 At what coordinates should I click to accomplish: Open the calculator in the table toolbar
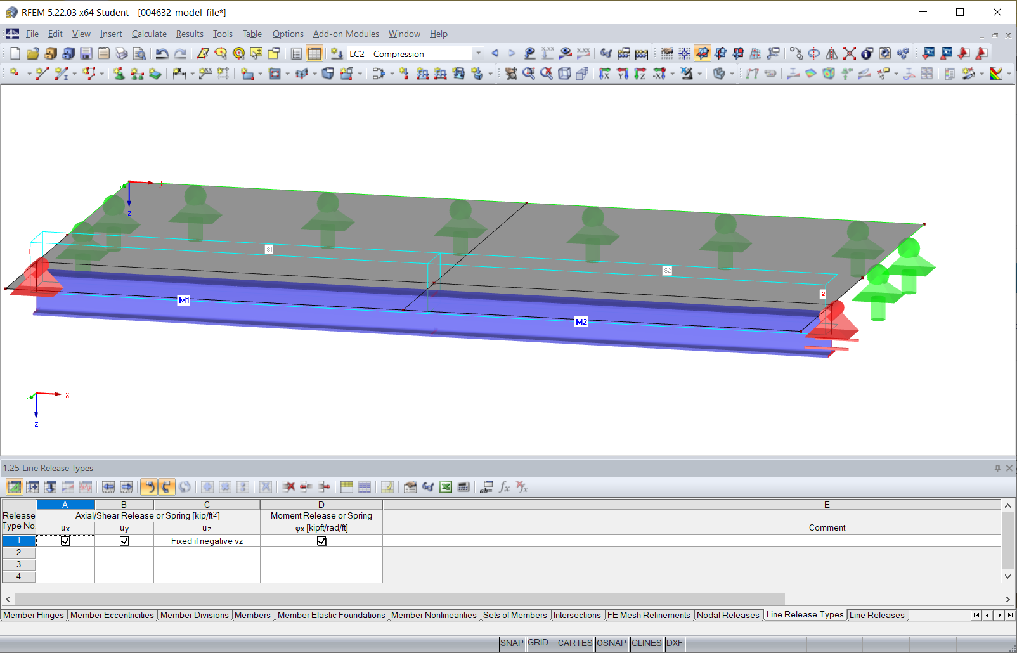[x=463, y=487]
